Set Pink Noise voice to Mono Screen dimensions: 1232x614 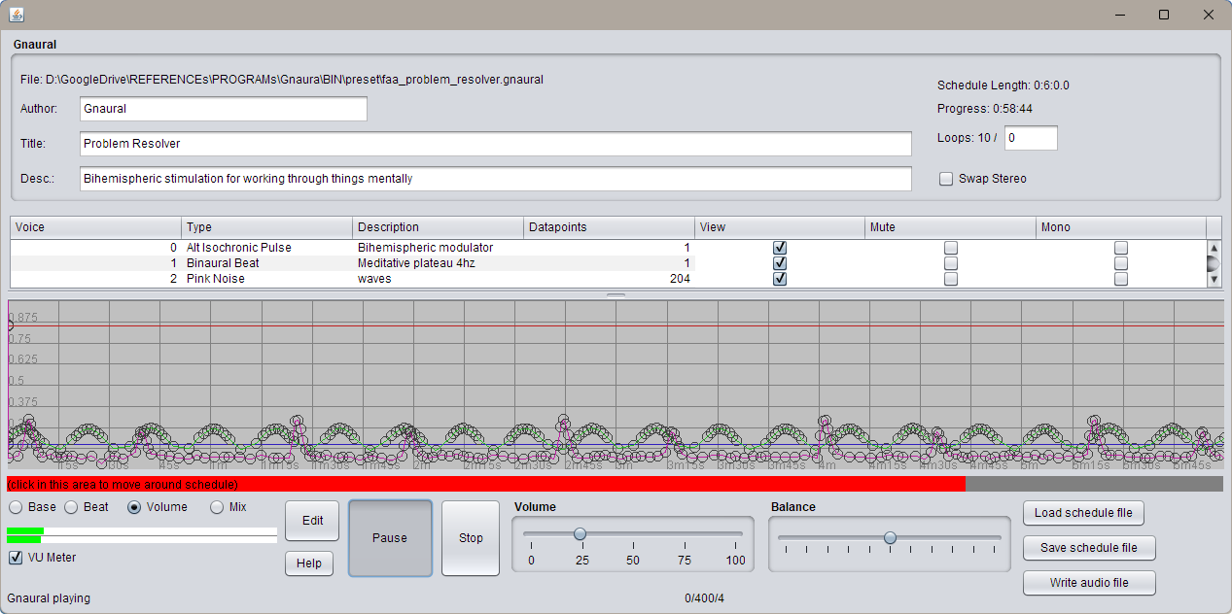[x=1121, y=279]
